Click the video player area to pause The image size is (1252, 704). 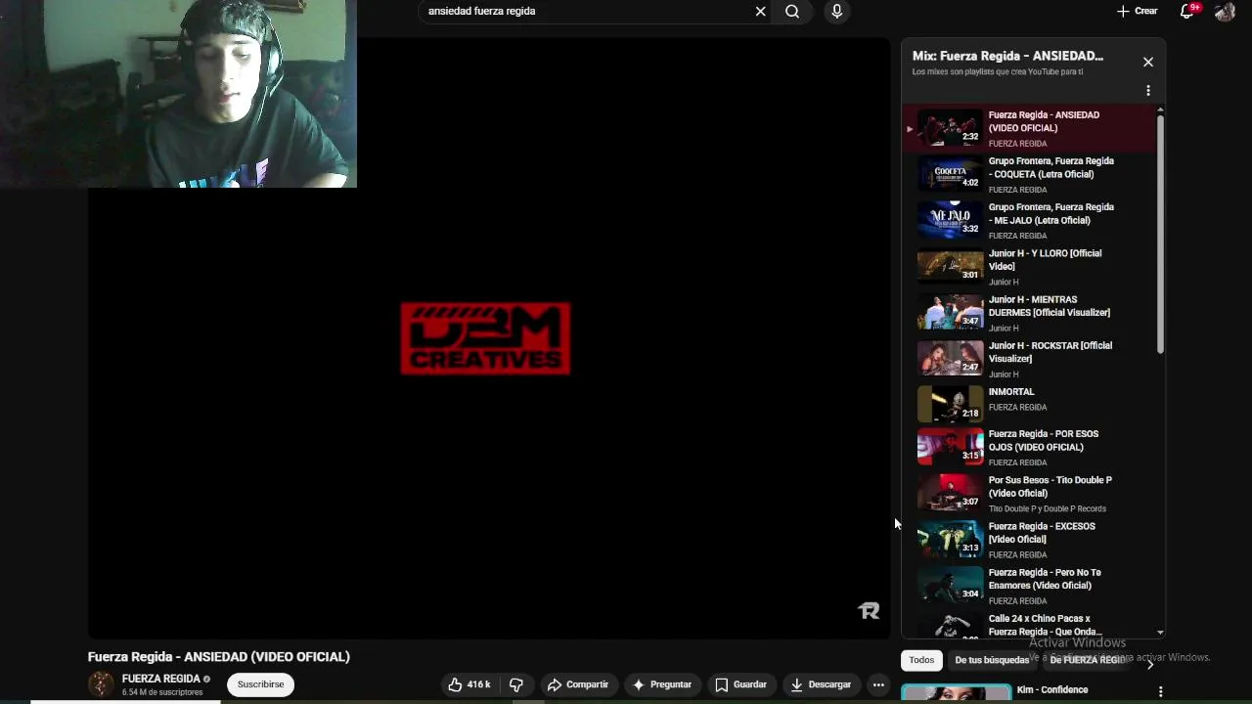(x=489, y=337)
